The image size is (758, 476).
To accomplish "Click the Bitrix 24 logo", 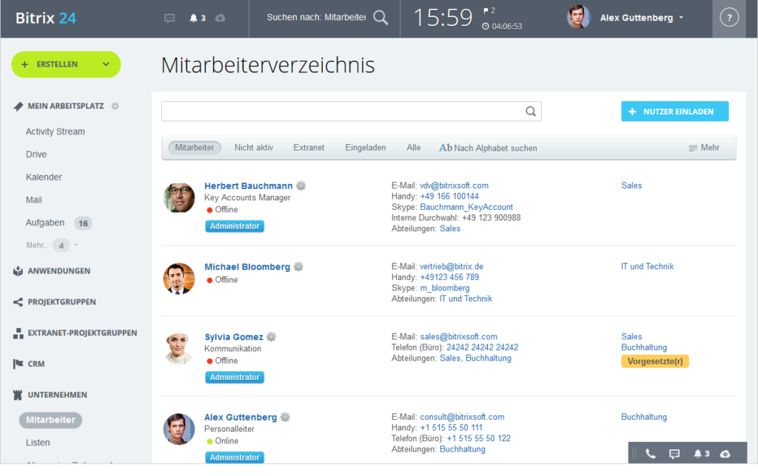I will [x=46, y=18].
